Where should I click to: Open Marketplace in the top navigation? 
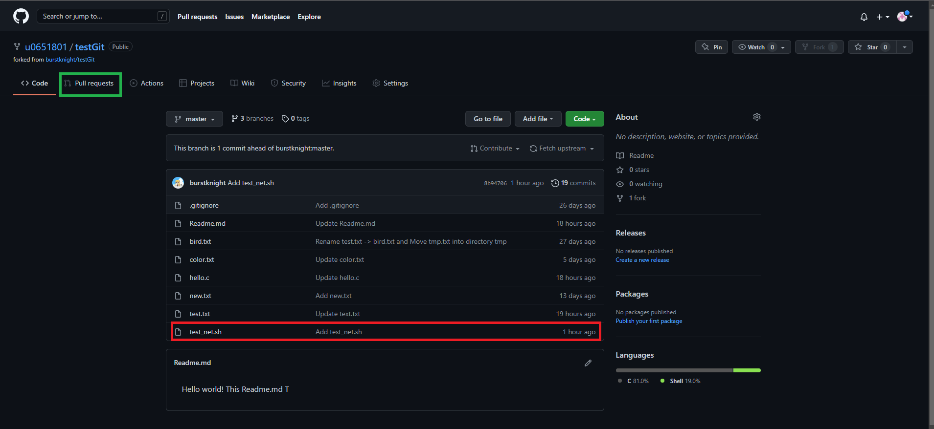[x=271, y=17]
